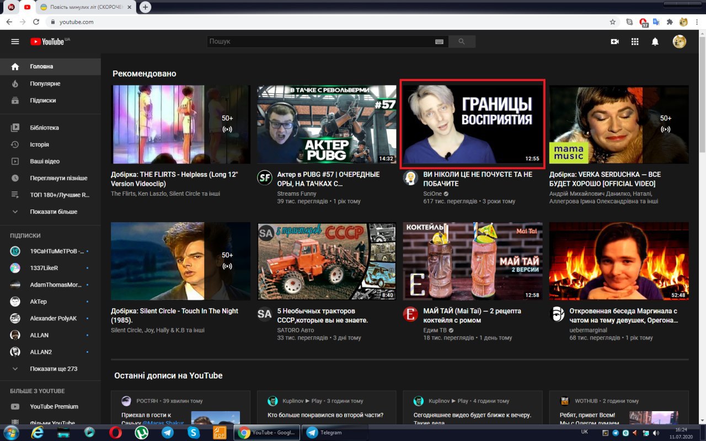Screen dimensions: 706x441
Task: Open YouTube Premium in sidebar
Action: tap(50, 407)
